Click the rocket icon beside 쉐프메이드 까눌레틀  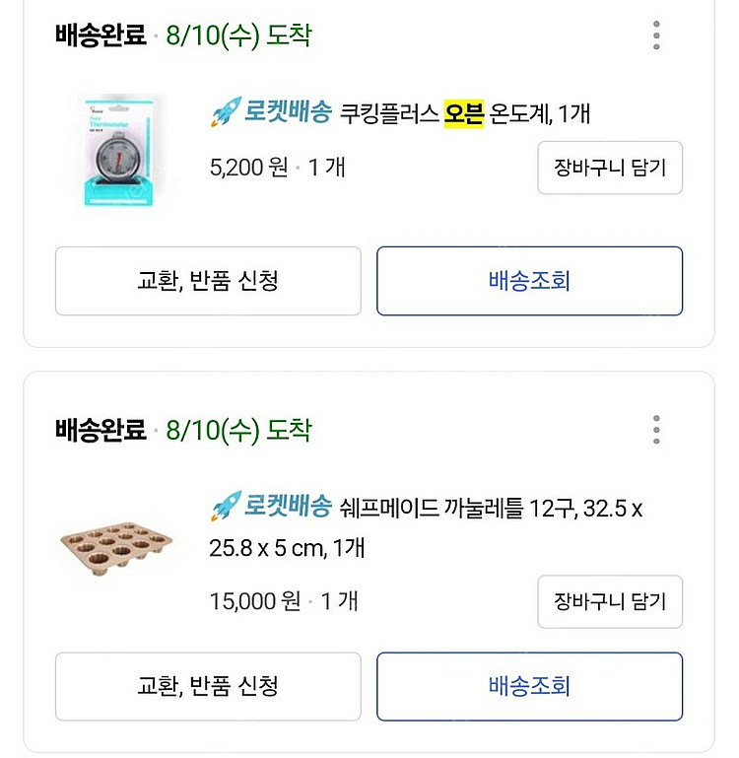(x=226, y=508)
